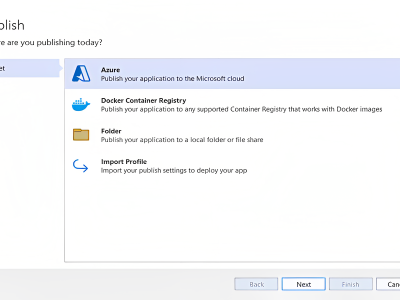This screenshot has height=300, width=400.
Task: Click the Docker whale icon
Action: click(x=81, y=104)
